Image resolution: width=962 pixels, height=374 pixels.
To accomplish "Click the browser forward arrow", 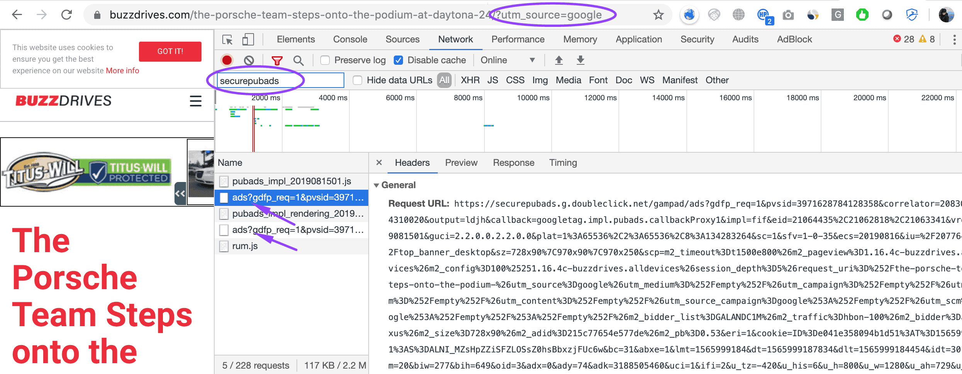I will click(x=42, y=15).
